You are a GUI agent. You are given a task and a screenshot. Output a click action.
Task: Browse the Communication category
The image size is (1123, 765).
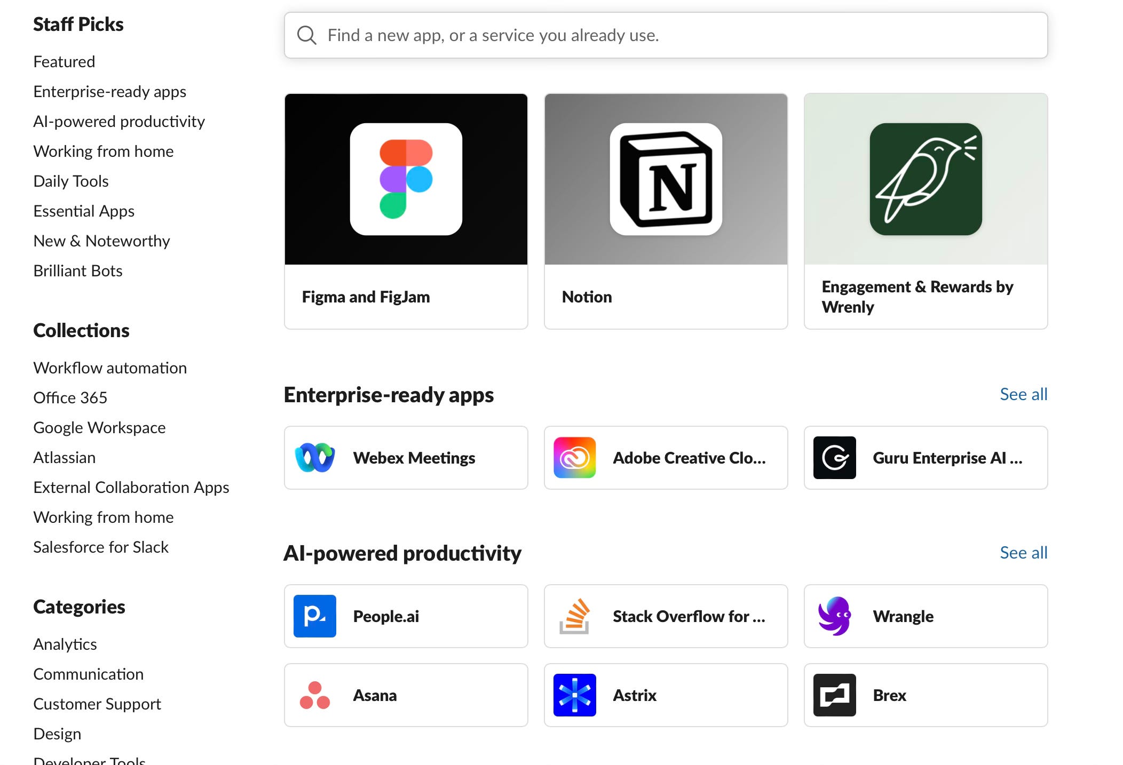pyautogui.click(x=89, y=674)
